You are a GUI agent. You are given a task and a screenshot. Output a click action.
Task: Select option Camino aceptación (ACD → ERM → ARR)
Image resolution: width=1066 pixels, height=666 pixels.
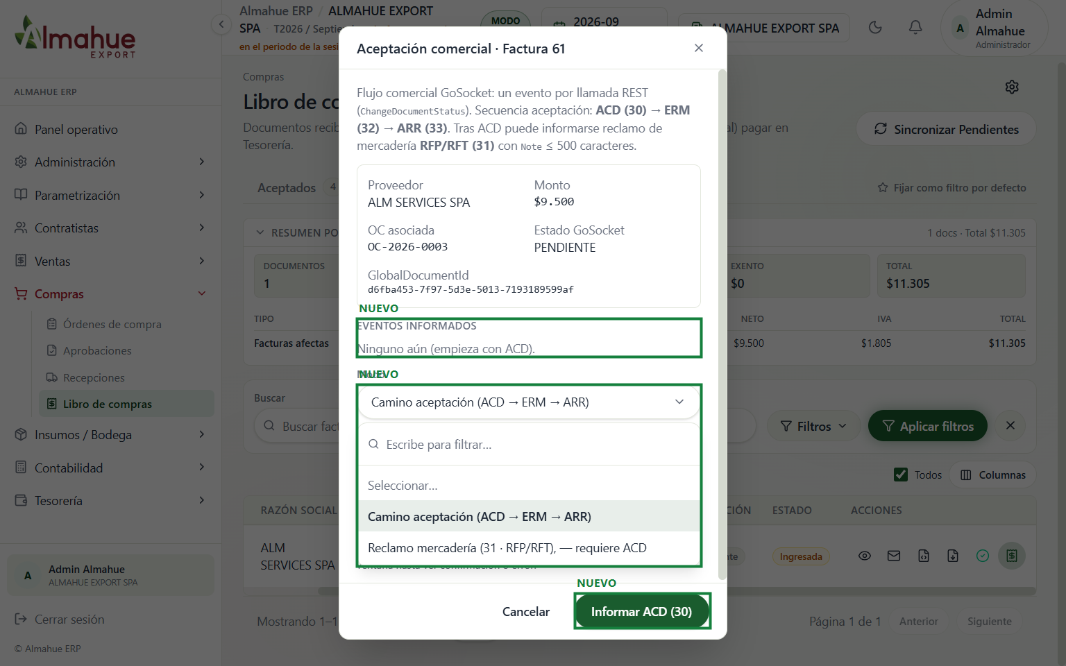pyautogui.click(x=529, y=516)
